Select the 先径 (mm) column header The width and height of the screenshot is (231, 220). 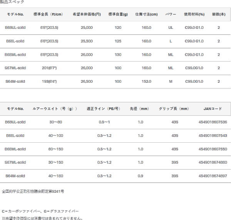[x=139, y=109]
